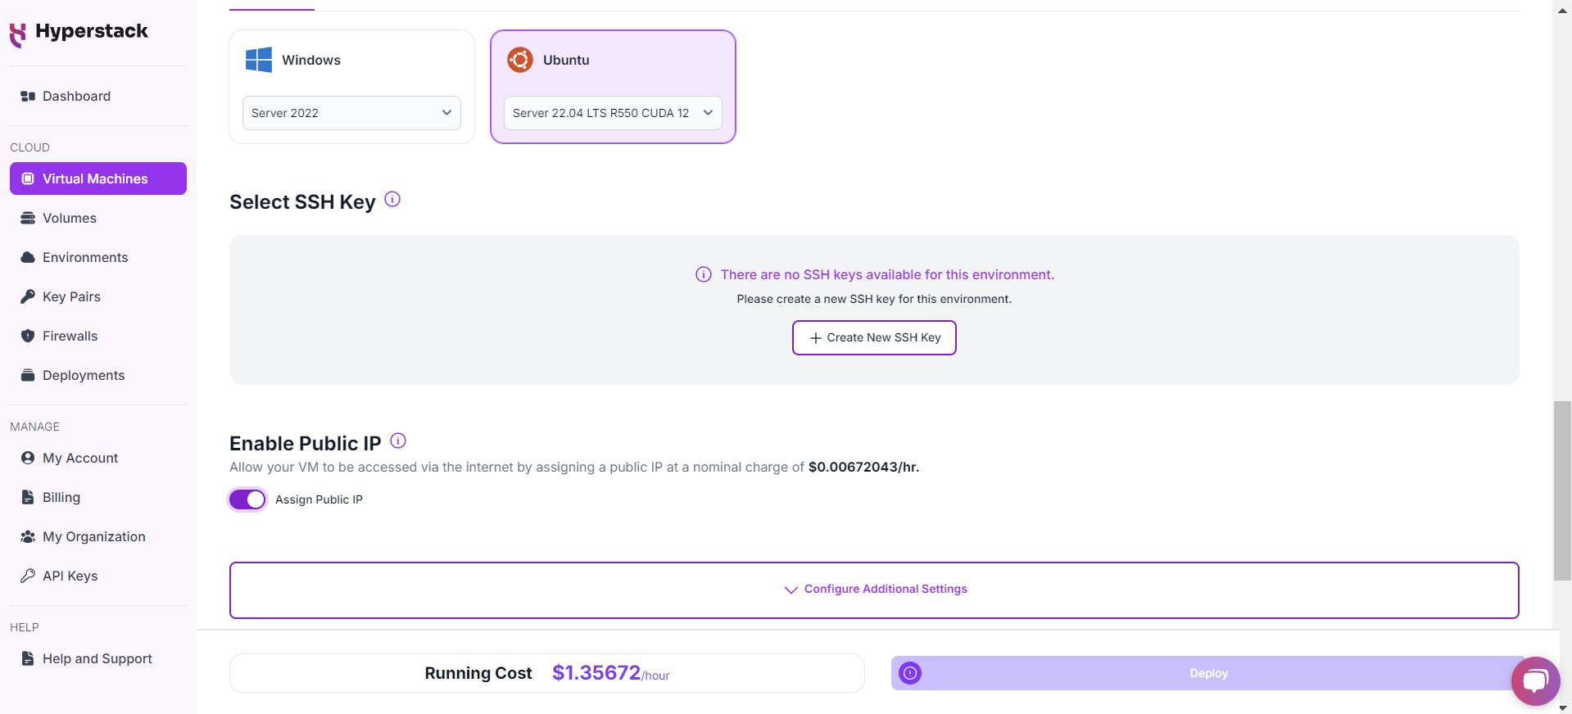
Task: Go to Volumes in the sidebar
Action: coord(70,218)
